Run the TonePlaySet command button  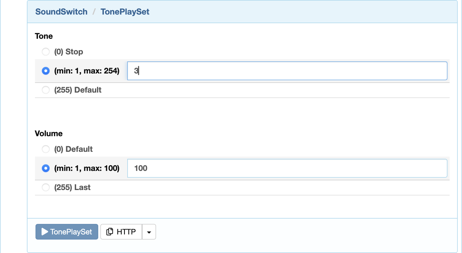click(x=67, y=232)
